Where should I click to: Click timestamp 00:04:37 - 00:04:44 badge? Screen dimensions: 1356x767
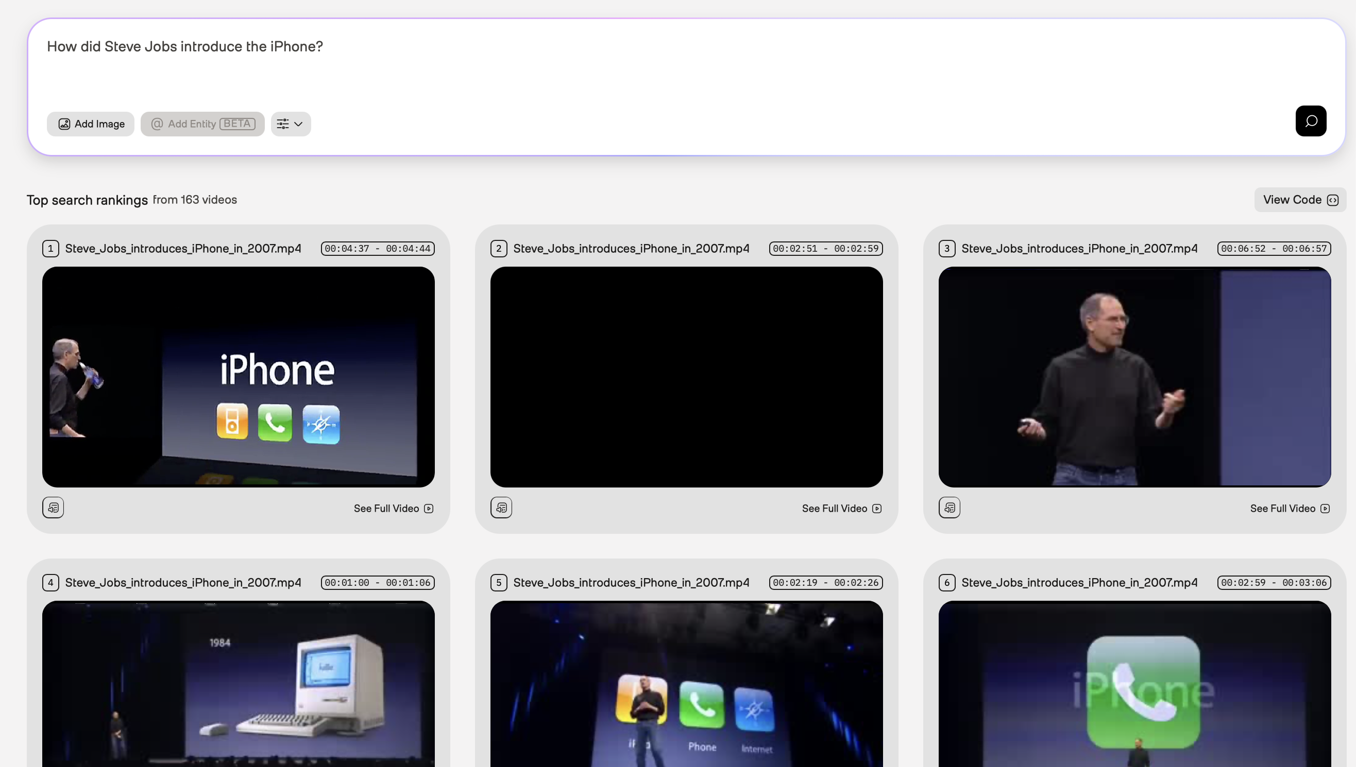[x=378, y=249]
